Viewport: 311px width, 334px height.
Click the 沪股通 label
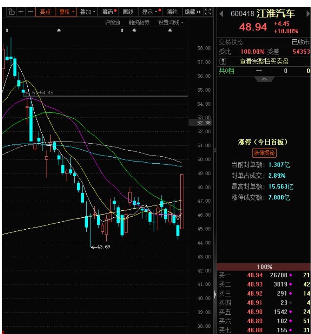pyautogui.click(x=112, y=22)
